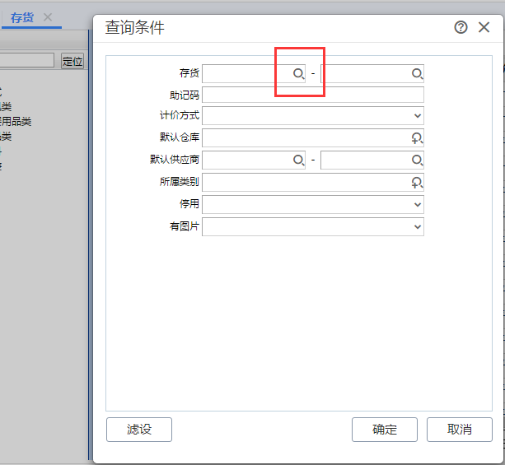The height and width of the screenshot is (465, 505).
Task: Click into the 助记码 input field
Action: click(313, 95)
